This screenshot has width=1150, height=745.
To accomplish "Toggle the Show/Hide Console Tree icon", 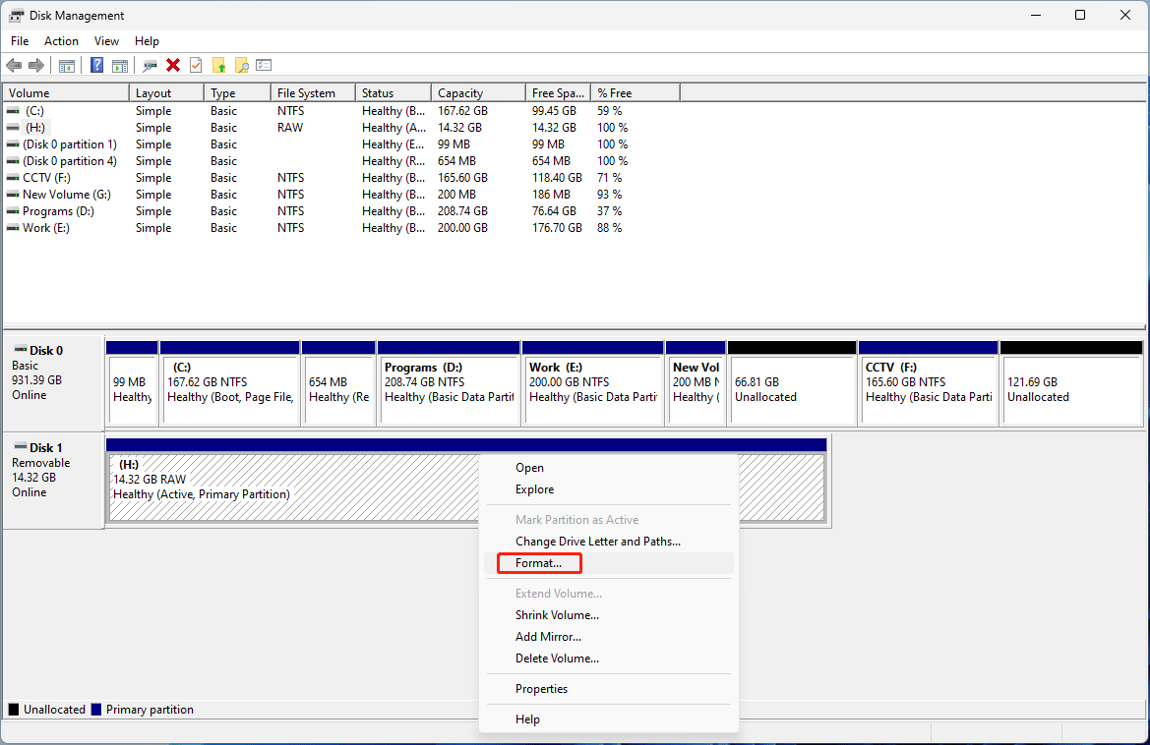I will pos(67,66).
